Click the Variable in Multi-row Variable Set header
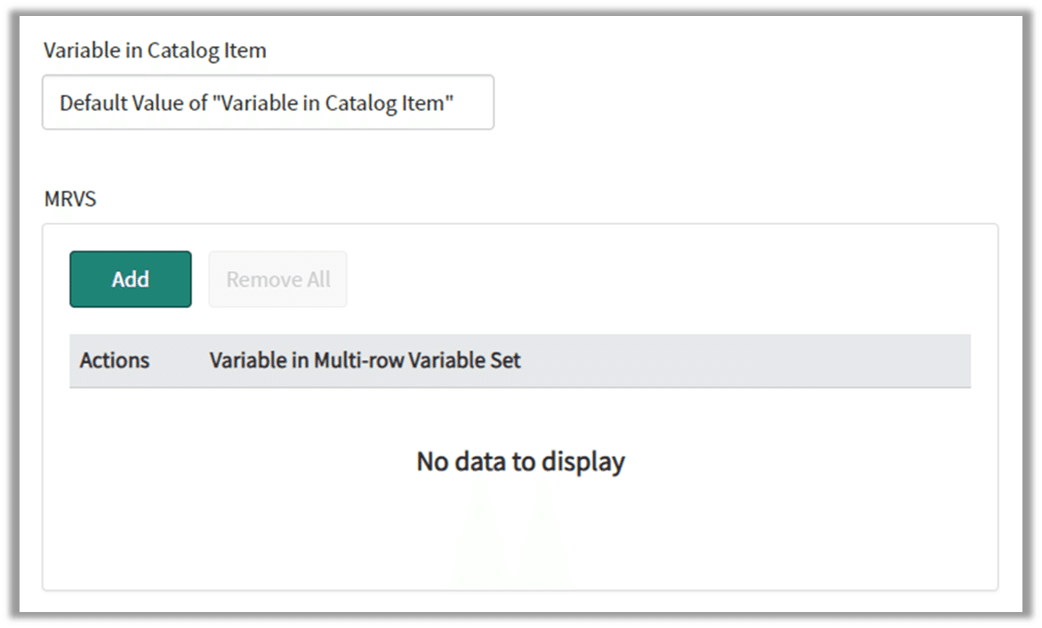1042x628 pixels. click(x=365, y=361)
